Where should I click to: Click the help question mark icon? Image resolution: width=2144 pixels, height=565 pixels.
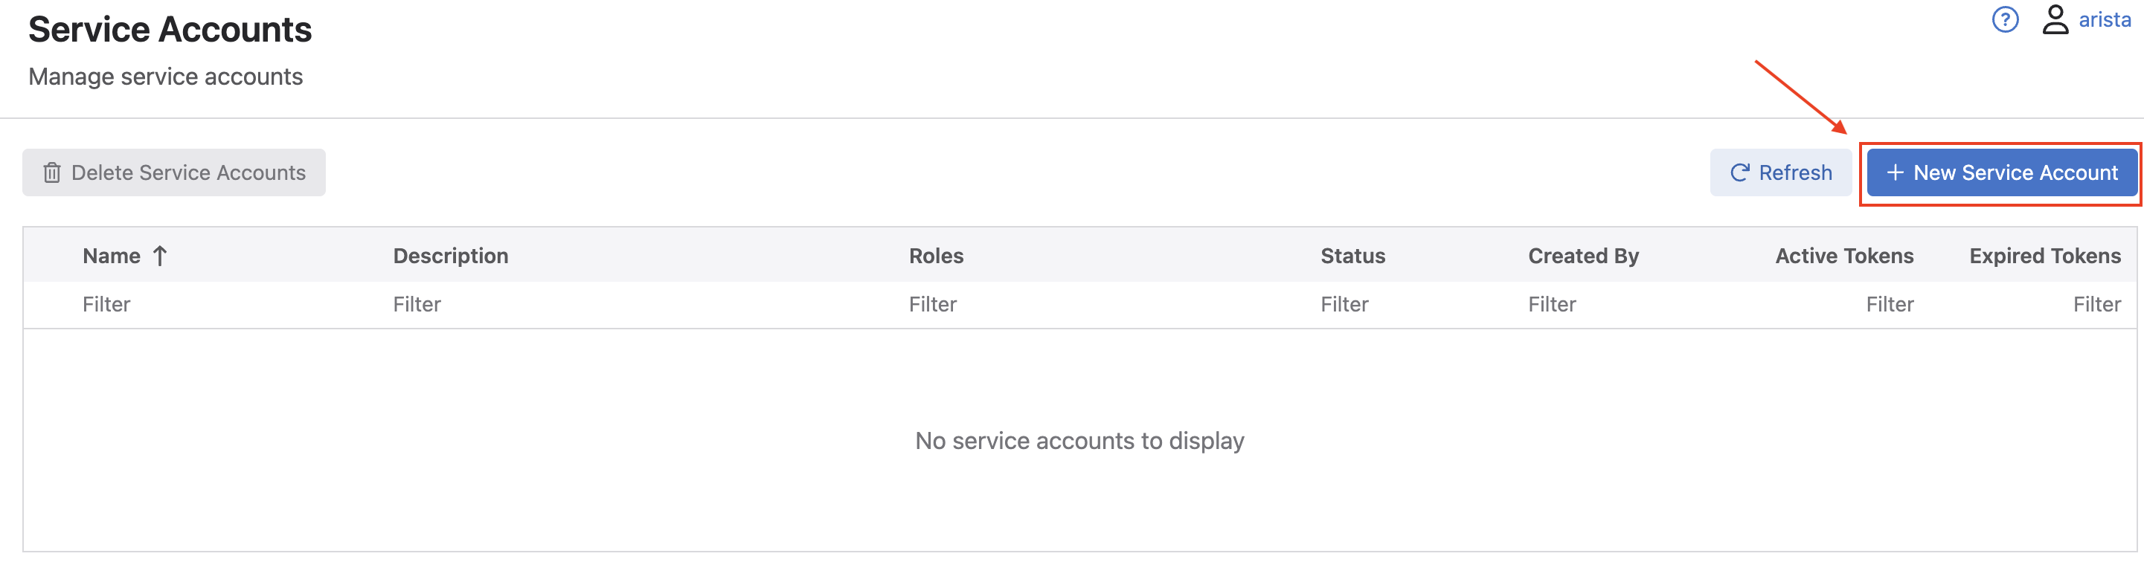2005,19
